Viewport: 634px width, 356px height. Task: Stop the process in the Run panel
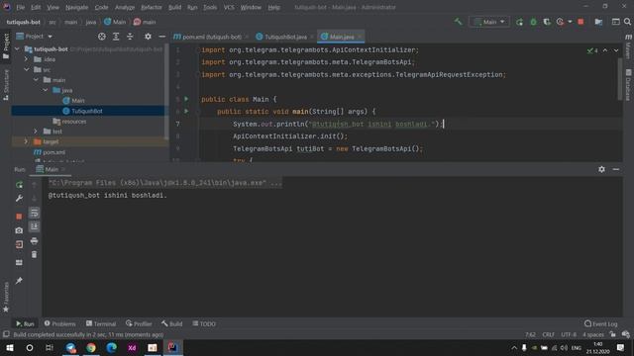(x=19, y=217)
